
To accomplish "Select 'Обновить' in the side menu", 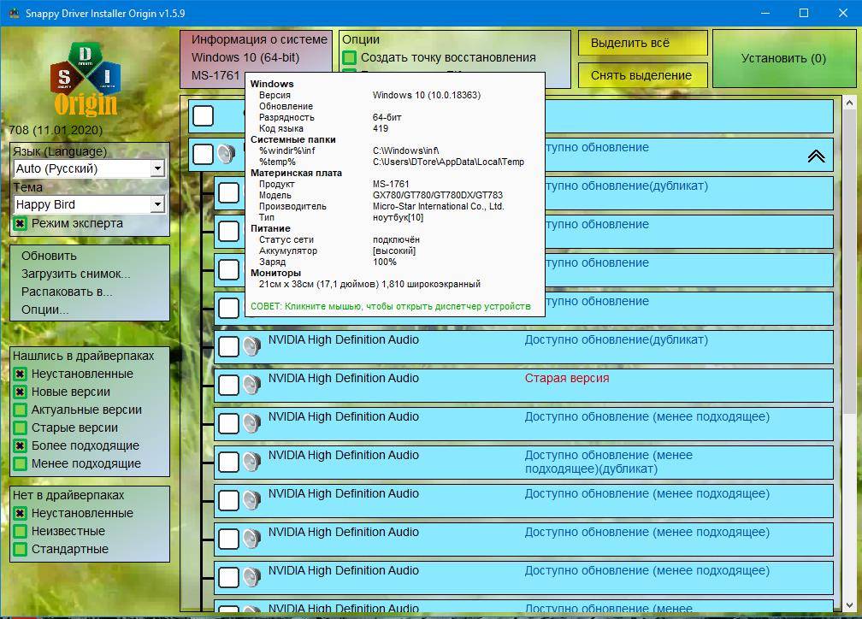I will (49, 256).
